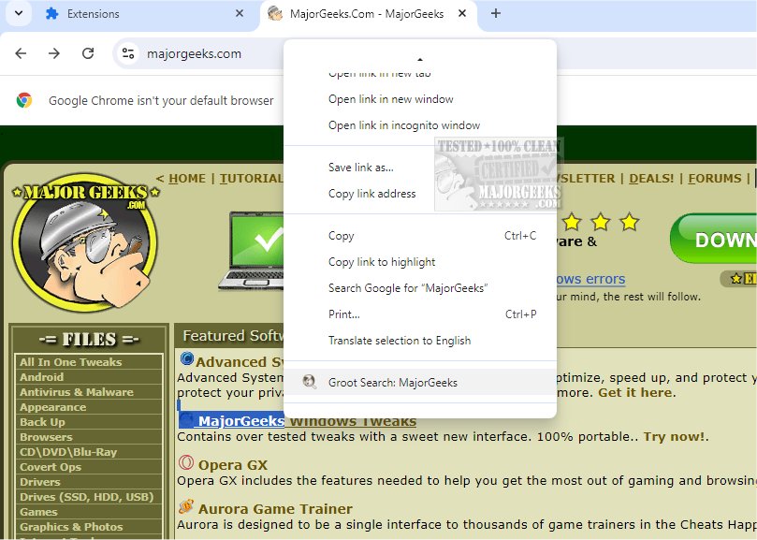Click the Opera GX red icon
Image resolution: width=757 pixels, height=540 pixels.
pos(186,462)
